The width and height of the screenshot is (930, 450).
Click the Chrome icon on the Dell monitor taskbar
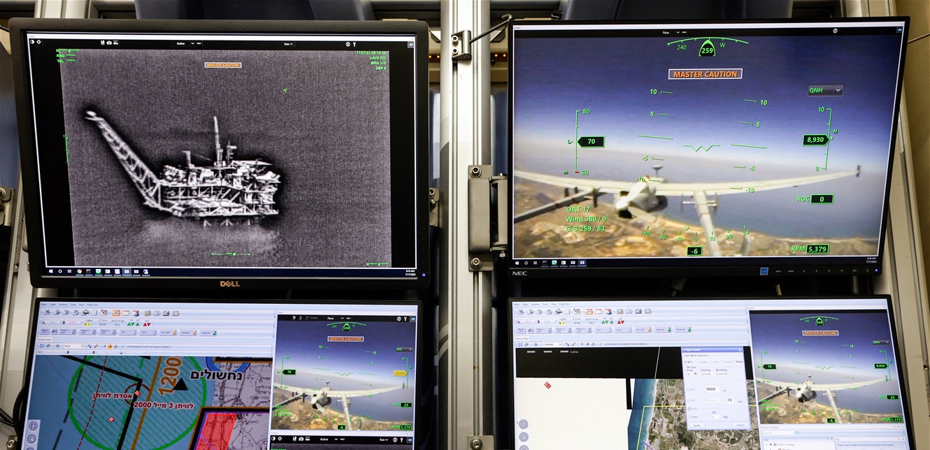click(79, 271)
